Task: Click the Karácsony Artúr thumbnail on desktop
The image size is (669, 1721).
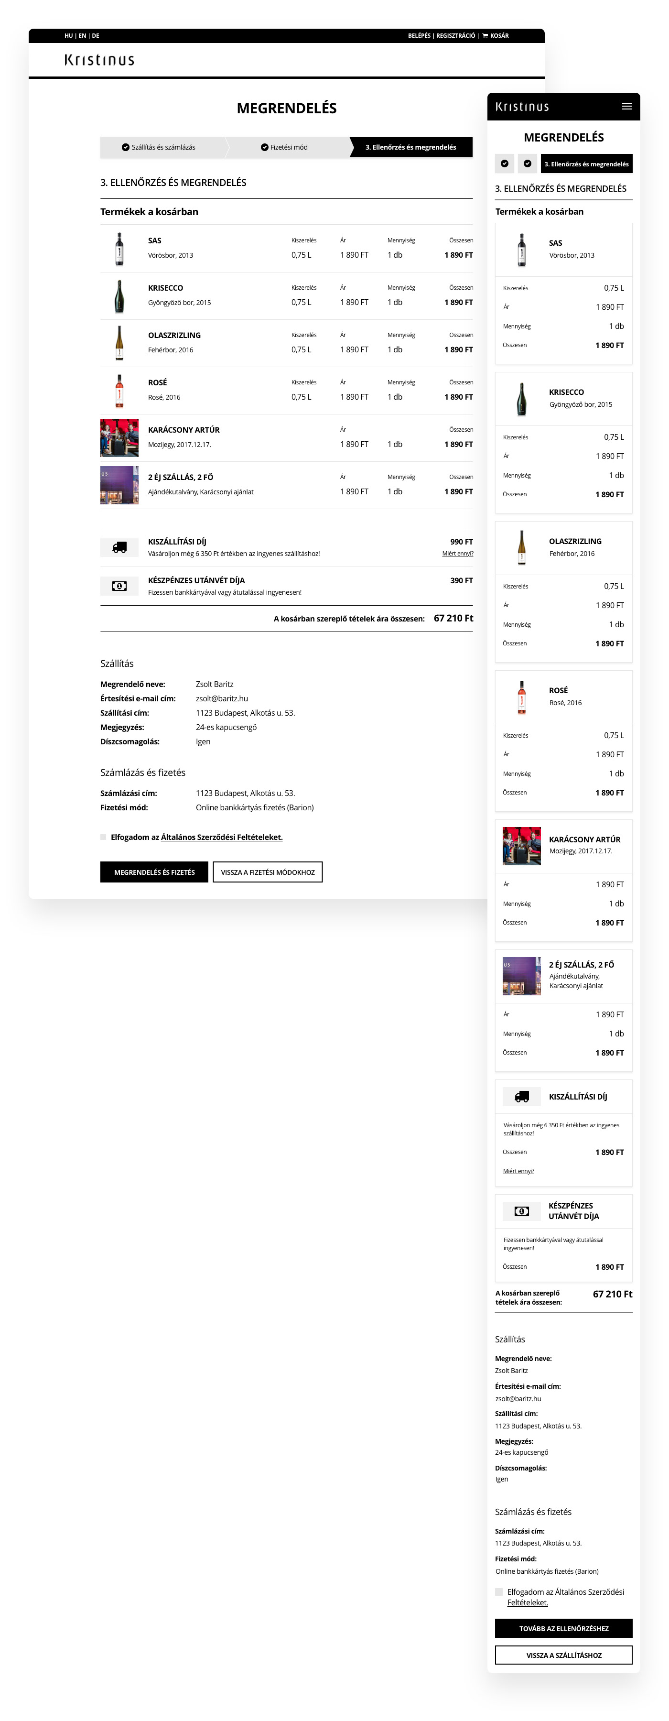Action: tap(119, 437)
